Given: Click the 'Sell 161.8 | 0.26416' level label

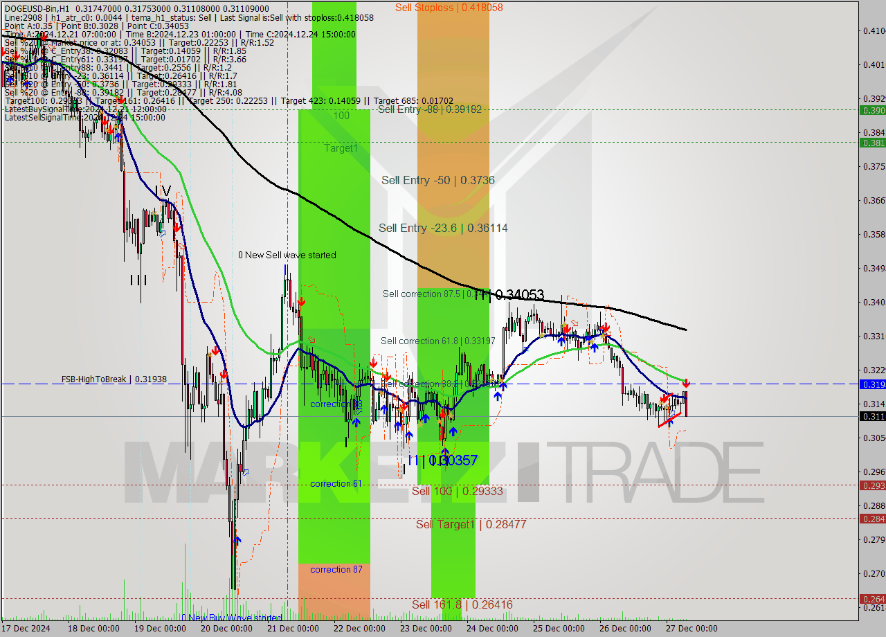Looking at the screenshot, I should point(462,604).
